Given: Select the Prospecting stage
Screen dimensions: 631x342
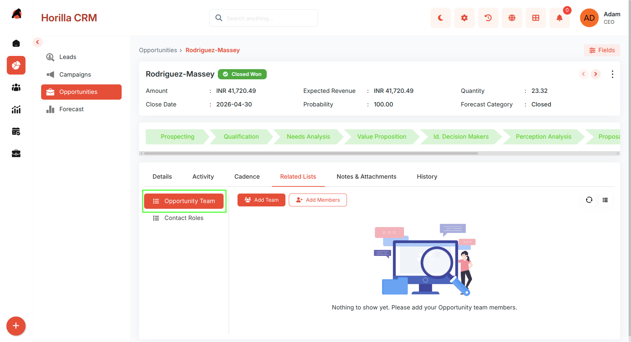Looking at the screenshot, I should click(x=177, y=137).
